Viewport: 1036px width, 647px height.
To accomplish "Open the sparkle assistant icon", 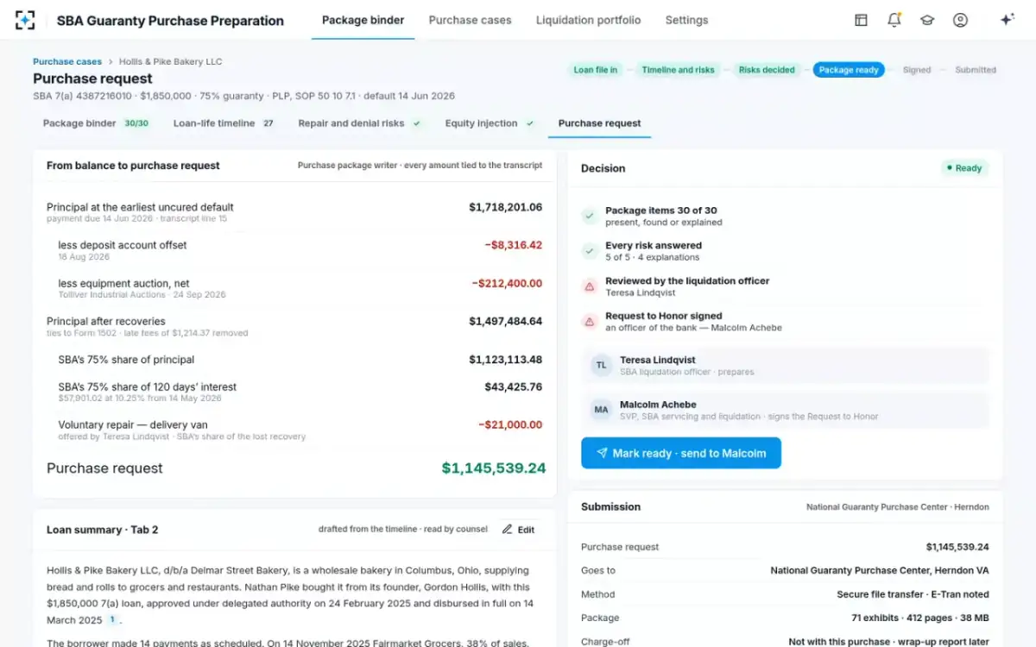I will [1007, 20].
